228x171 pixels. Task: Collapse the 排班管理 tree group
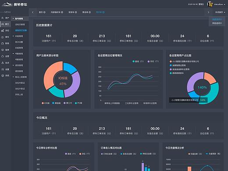(13, 36)
